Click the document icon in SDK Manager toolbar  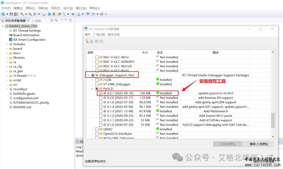click(x=91, y=41)
